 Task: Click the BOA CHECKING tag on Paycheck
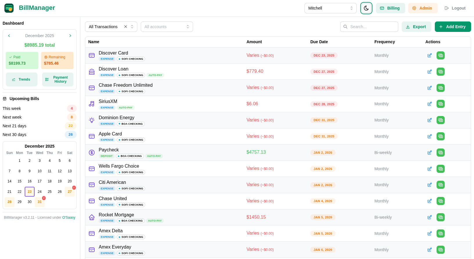pyautogui.click(x=130, y=156)
